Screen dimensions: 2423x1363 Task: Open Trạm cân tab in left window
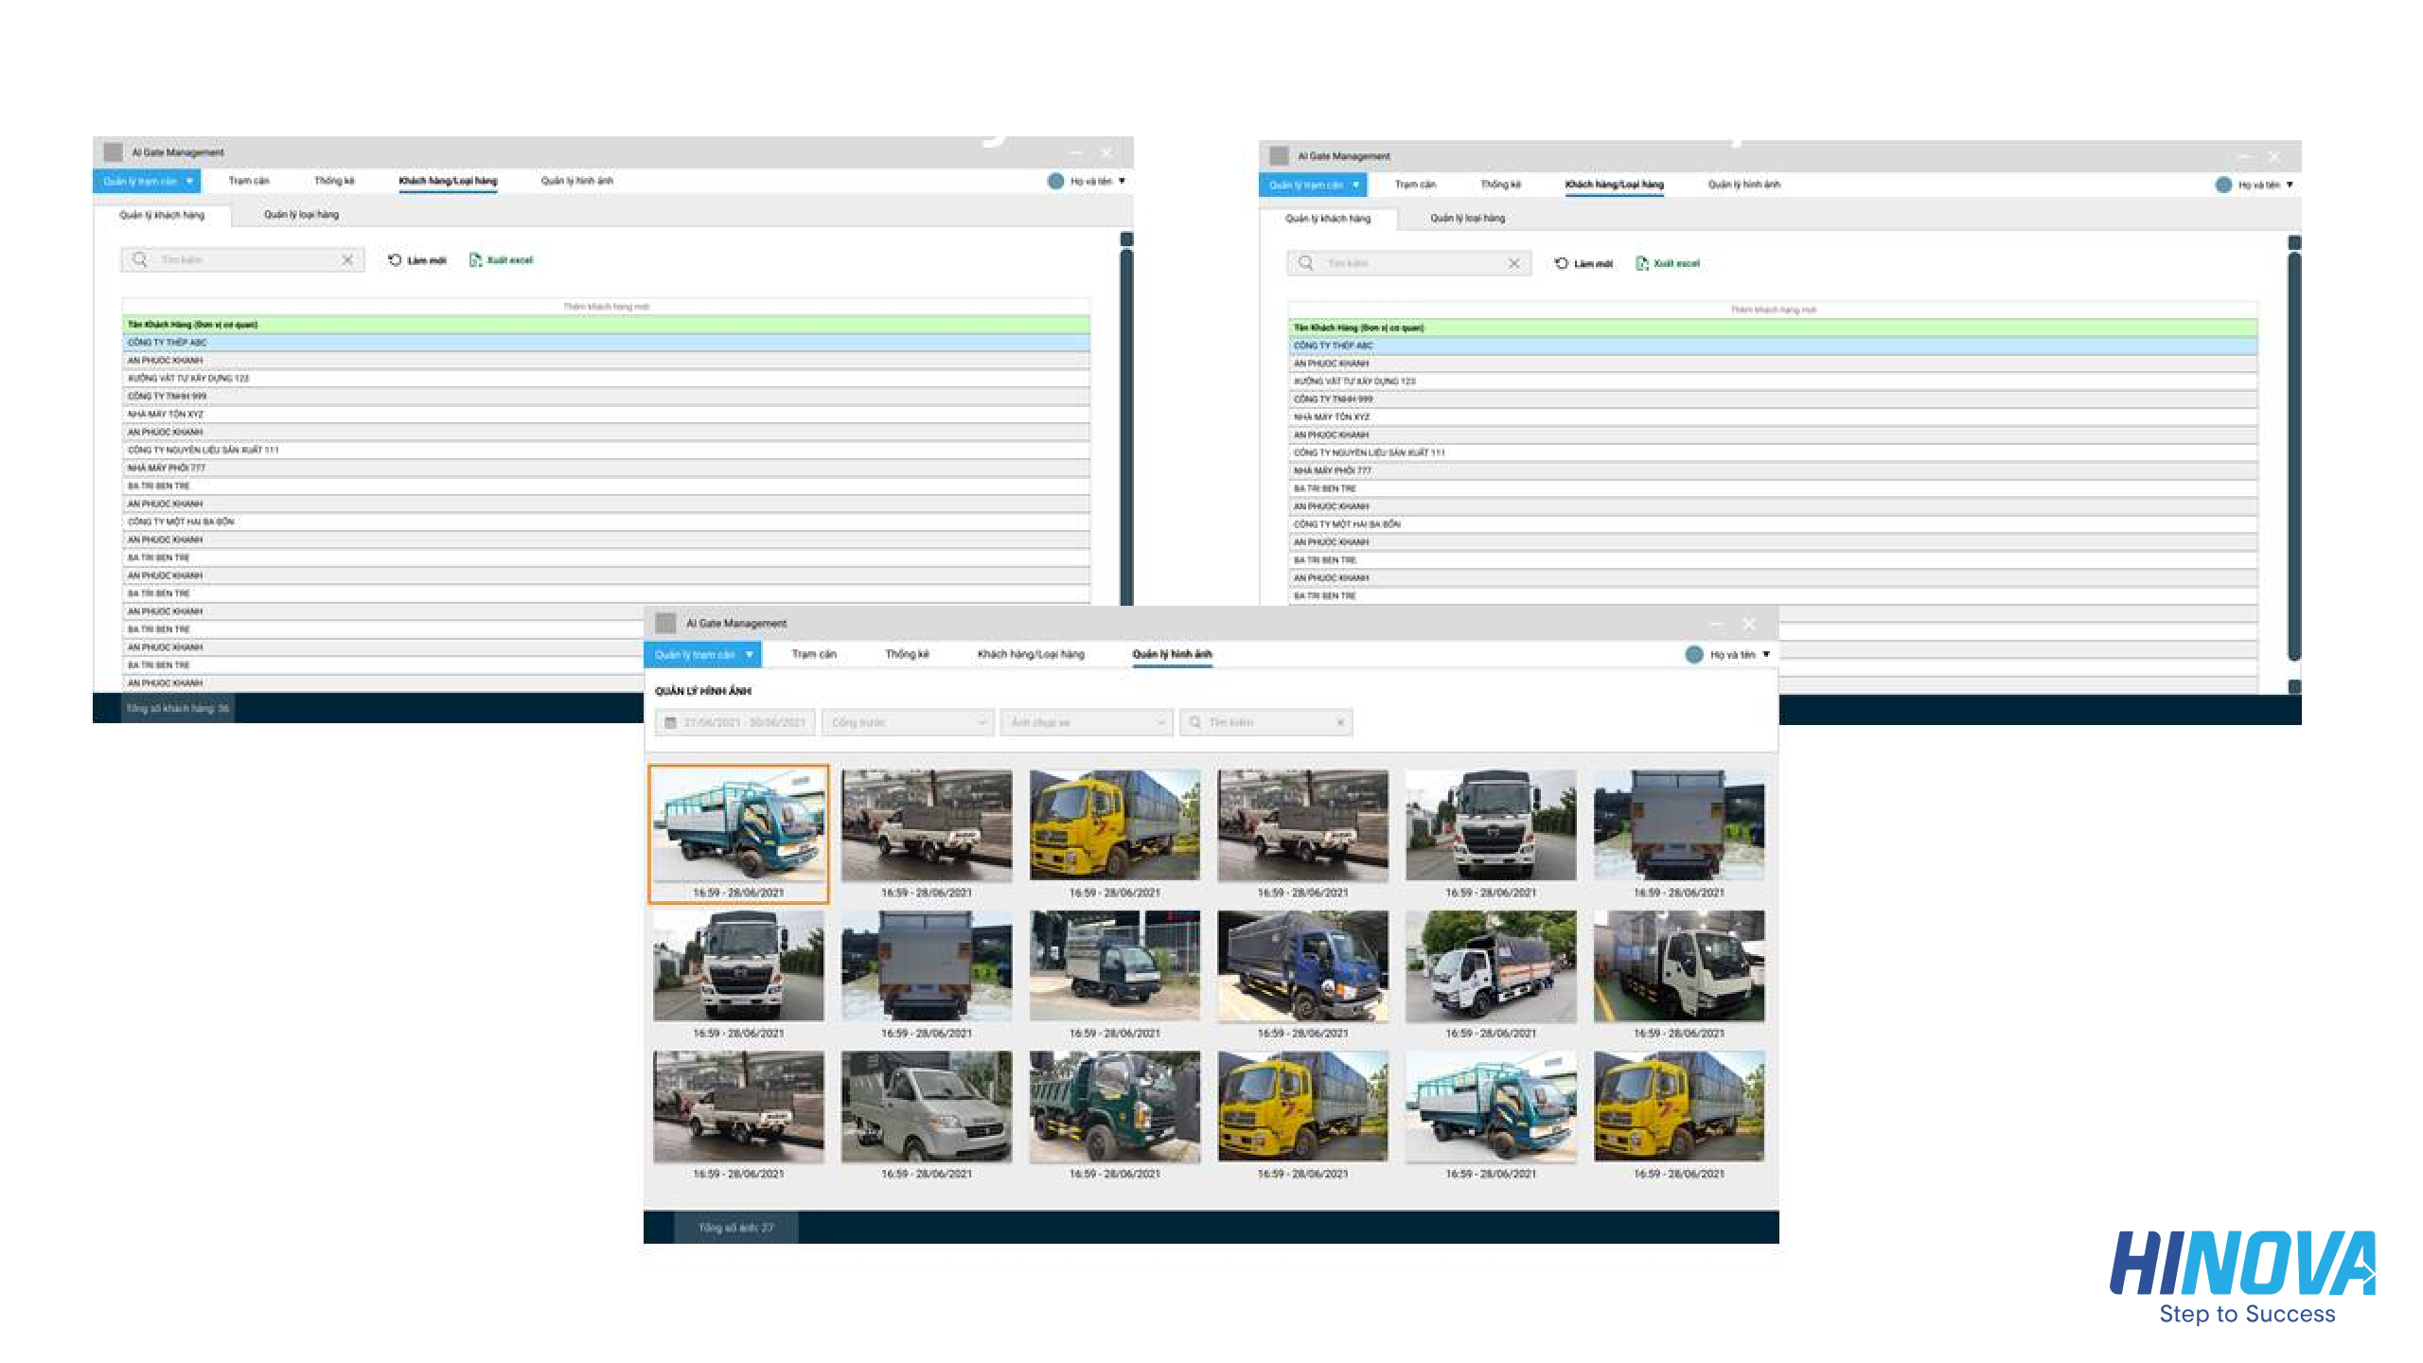click(249, 181)
